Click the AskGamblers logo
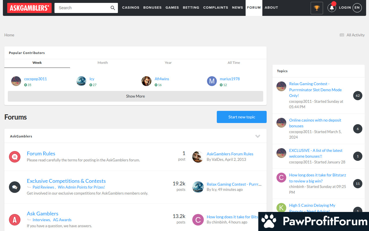 click(x=29, y=8)
